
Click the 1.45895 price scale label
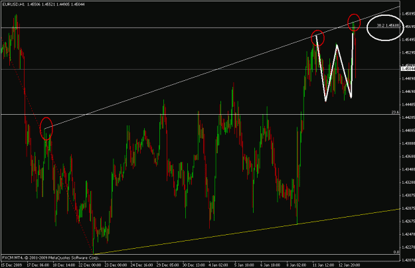pyautogui.click(x=408, y=13)
